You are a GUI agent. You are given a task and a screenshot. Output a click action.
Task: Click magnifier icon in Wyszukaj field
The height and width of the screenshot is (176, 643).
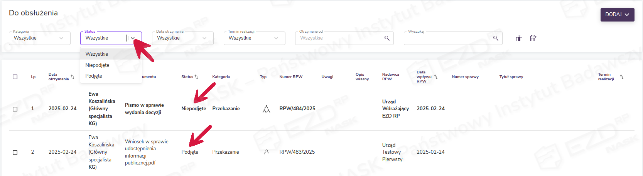(x=496, y=38)
